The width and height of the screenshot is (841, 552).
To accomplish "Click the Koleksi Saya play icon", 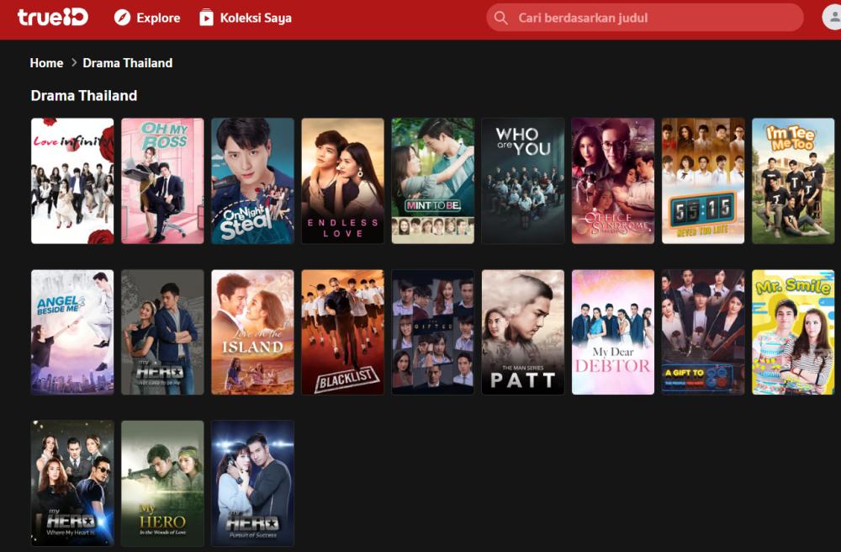I will point(206,18).
